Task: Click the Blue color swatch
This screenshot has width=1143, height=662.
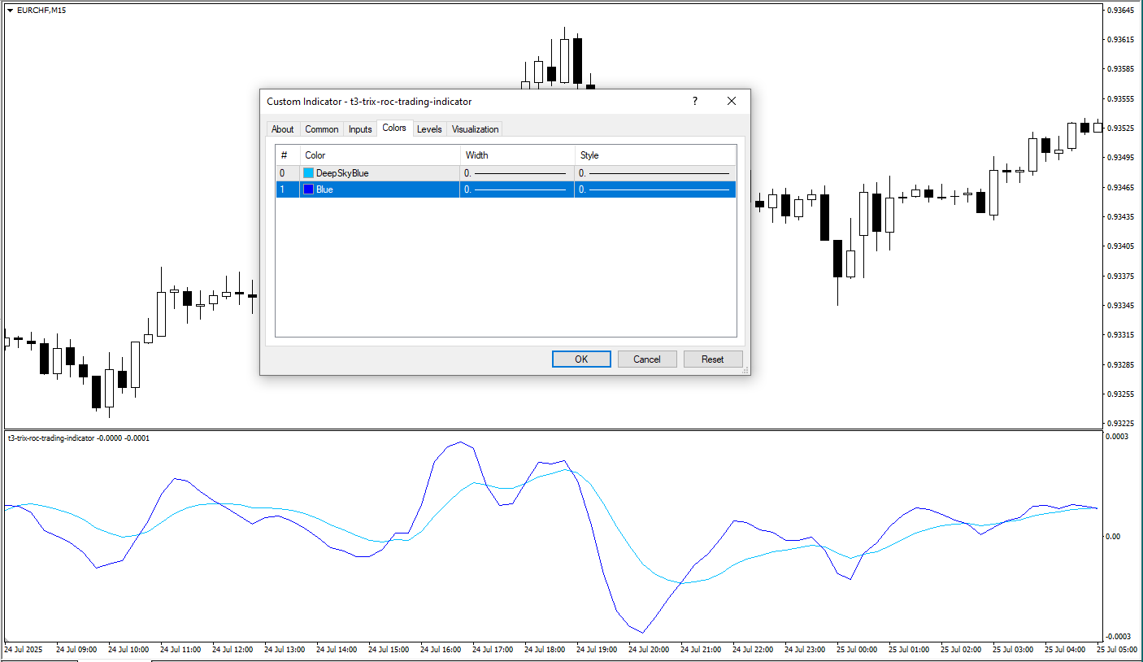Action: [x=308, y=189]
